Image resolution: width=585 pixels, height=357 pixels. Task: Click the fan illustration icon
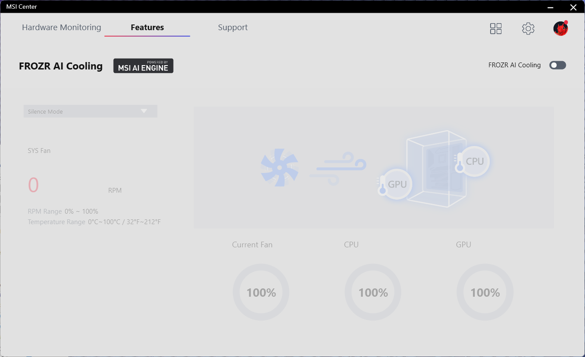pyautogui.click(x=279, y=168)
